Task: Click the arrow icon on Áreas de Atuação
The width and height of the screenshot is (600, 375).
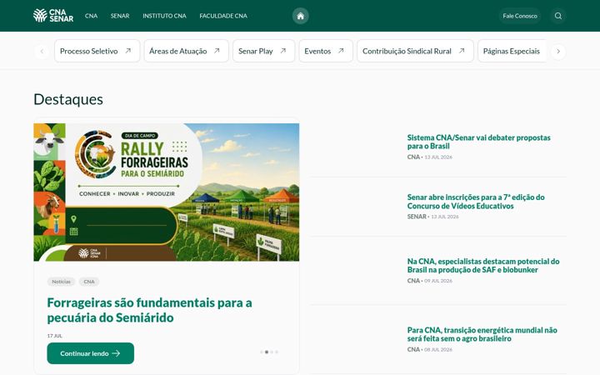Action: pos(217,51)
